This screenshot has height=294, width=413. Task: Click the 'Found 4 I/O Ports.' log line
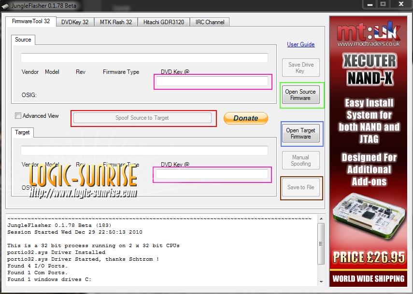[x=38, y=266]
